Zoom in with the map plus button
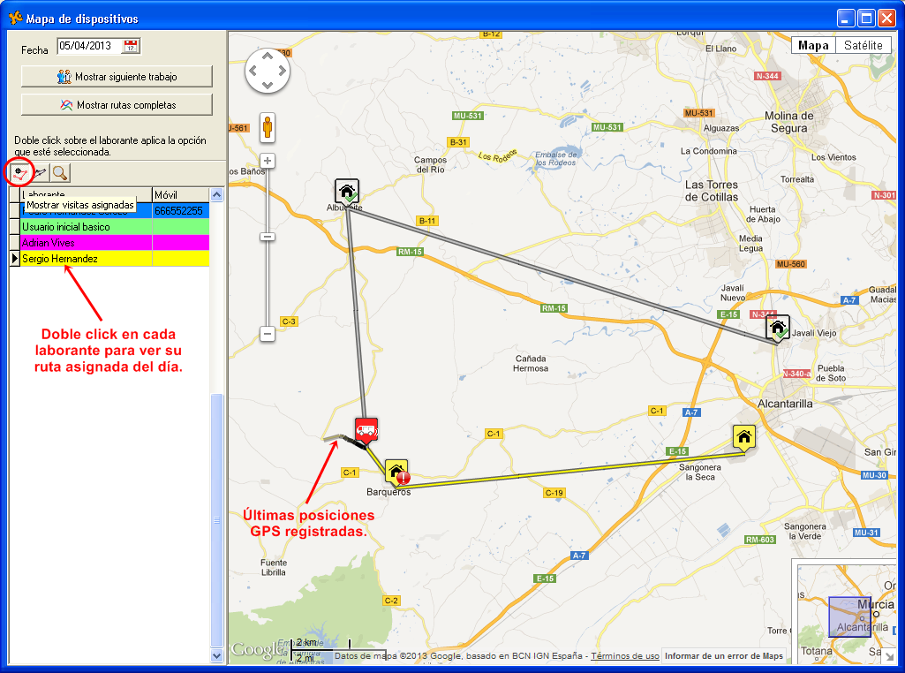 (268, 161)
